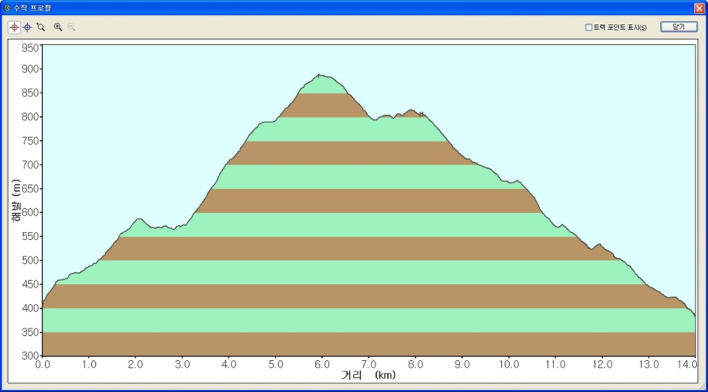Screen dimensions: 708x392
Task: Click the 600 elevation axis label
Action: click(x=30, y=212)
